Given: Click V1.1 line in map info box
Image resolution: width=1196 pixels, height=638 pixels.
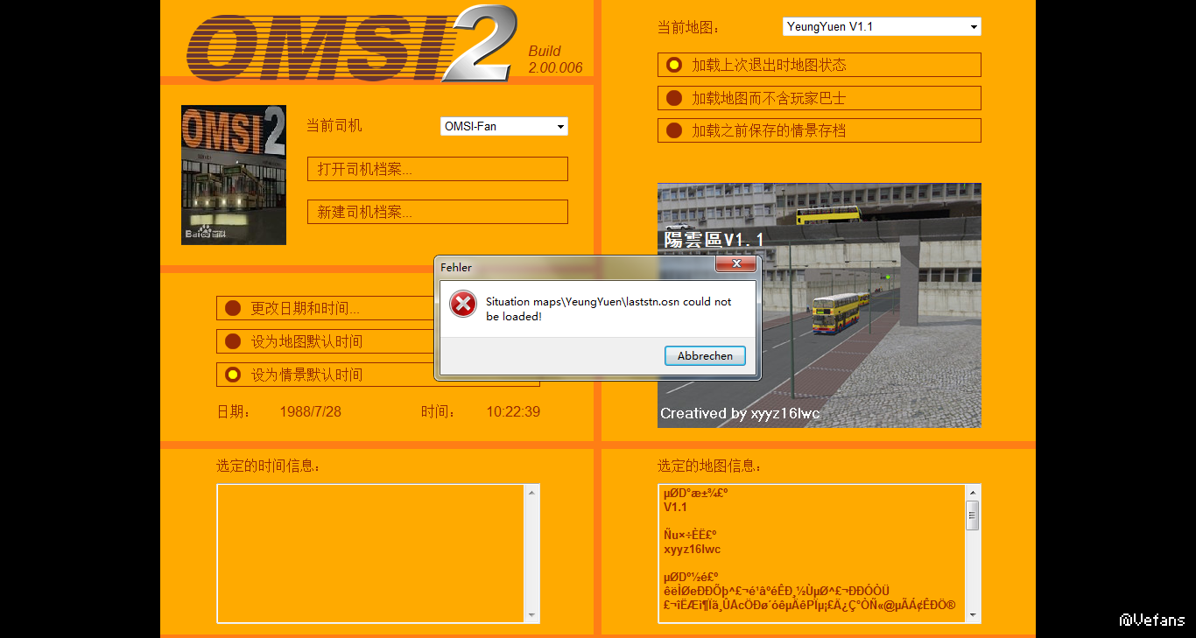Looking at the screenshot, I should click(x=675, y=507).
